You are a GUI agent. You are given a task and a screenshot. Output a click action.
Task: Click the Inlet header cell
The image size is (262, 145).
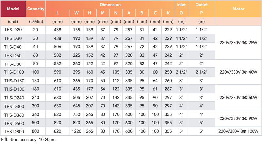click(x=181, y=5)
